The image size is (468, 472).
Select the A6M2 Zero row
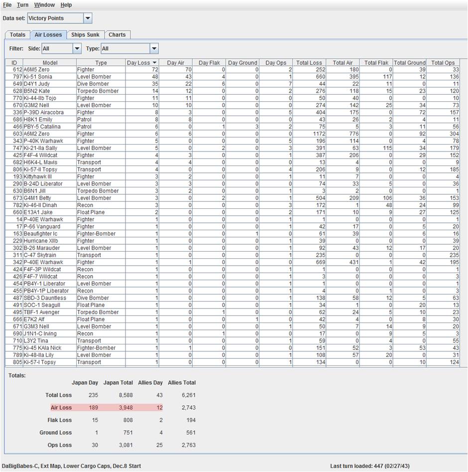[x=233, y=134]
